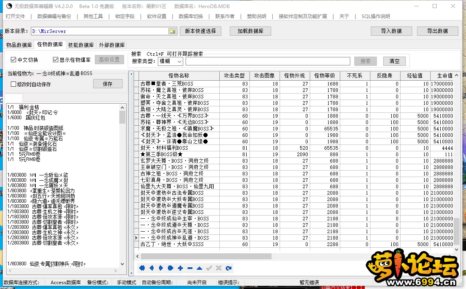Delete record minus icon
The image size is (466, 289).
coord(190,268)
